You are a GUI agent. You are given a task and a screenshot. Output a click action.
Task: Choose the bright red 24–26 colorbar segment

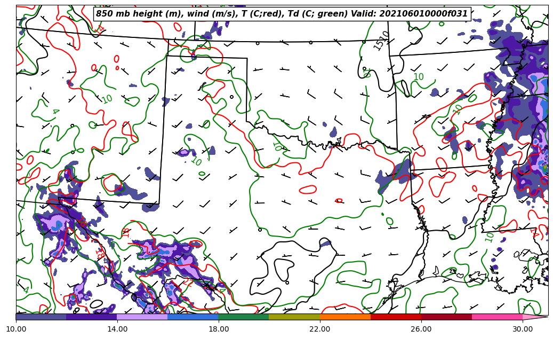[396, 317]
